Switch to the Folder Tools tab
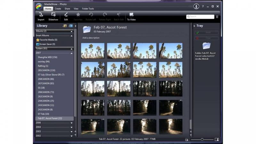Screen dimensions: 256x144 88,9
